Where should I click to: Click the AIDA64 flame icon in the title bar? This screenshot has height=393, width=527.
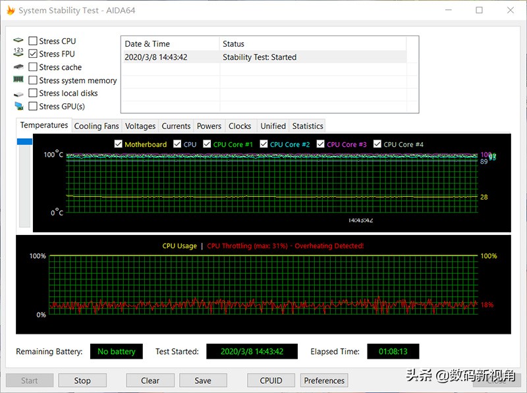point(10,10)
